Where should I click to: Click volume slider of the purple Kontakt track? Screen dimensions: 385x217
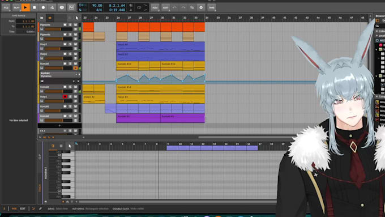click(58, 121)
